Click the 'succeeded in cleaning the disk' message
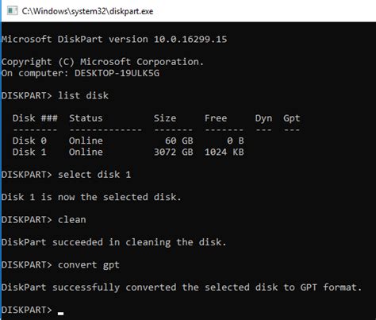Screen dimensions: 376x320 click(139, 242)
